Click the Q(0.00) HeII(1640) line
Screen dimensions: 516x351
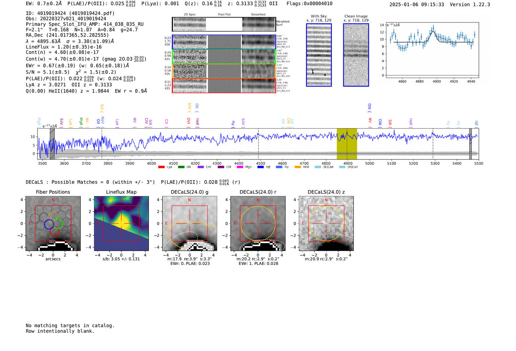(86, 91)
